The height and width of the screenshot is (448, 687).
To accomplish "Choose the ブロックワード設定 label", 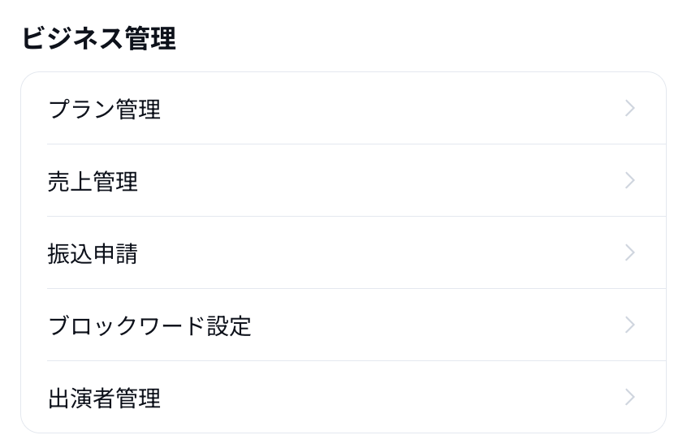I will [x=150, y=325].
